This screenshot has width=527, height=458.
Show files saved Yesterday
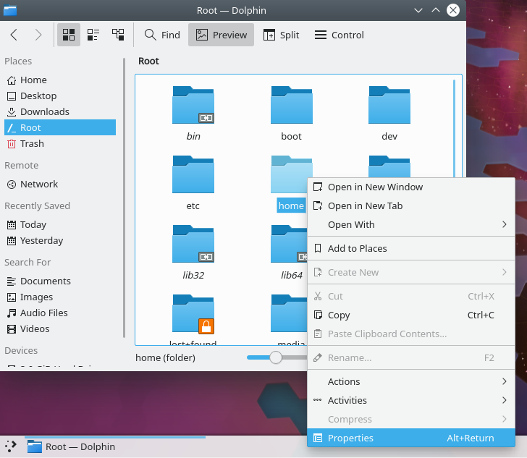tap(60, 241)
